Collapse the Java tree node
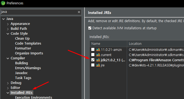This screenshot has width=184, height=99. pos(3,19)
